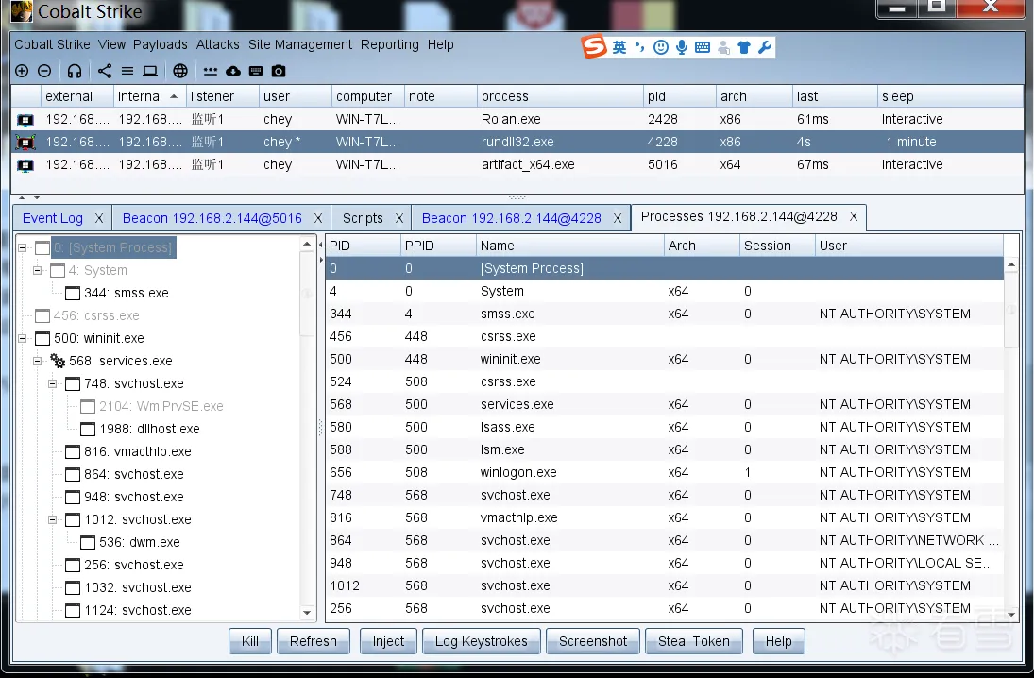This screenshot has width=1034, height=678.
Task: Collapse the 568: services.exe node
Action: [37, 361]
